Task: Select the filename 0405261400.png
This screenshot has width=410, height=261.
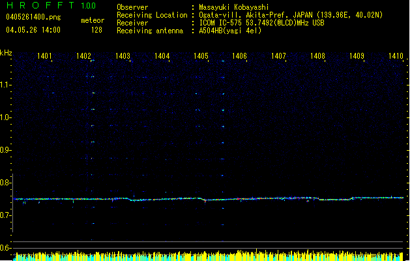Action: point(33,17)
